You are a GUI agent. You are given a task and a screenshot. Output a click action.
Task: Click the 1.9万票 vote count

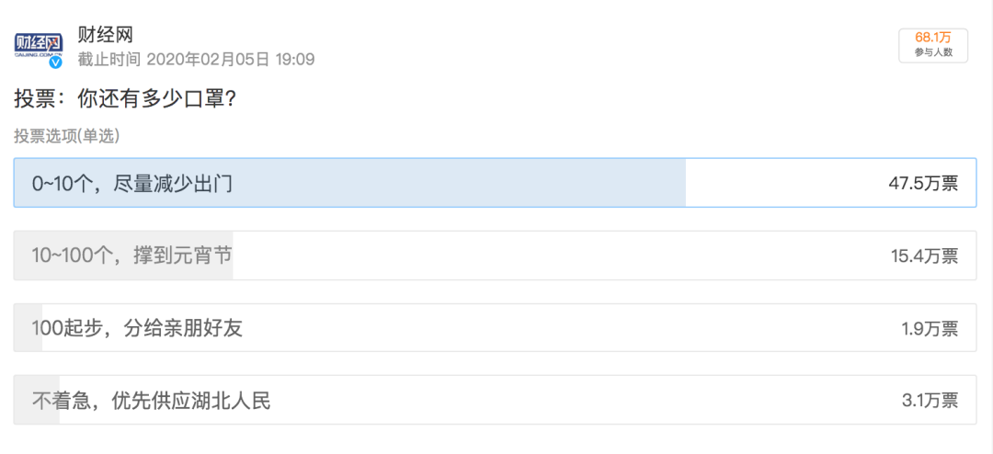point(930,329)
